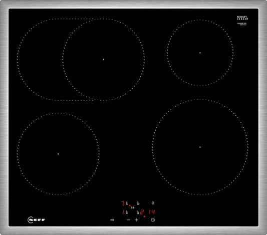Tap the red 7 power level display
This screenshot has width=267, height=235.
[123, 203]
